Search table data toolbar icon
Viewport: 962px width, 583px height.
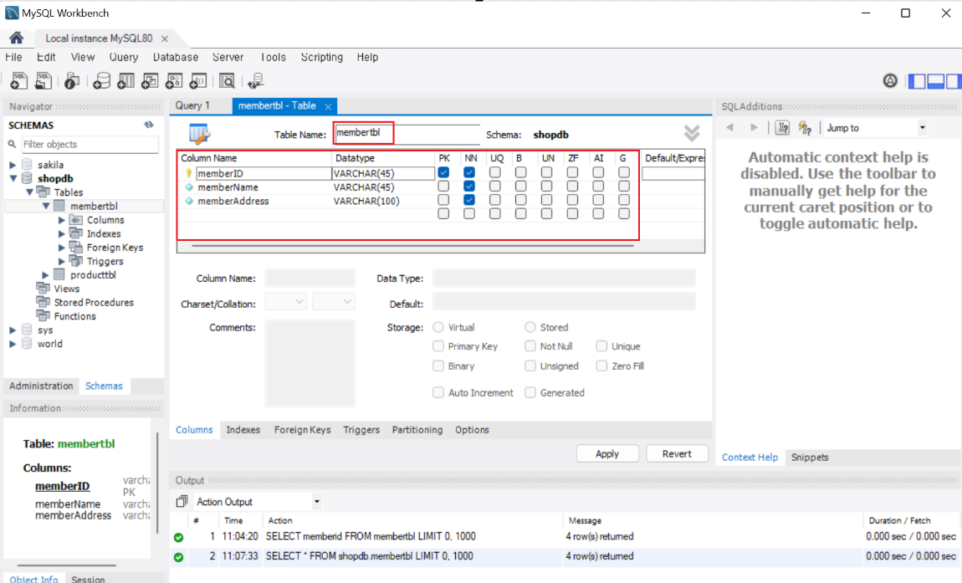pos(227,80)
